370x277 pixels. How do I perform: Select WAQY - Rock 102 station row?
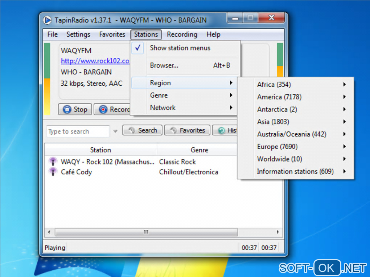pyautogui.click(x=141, y=162)
